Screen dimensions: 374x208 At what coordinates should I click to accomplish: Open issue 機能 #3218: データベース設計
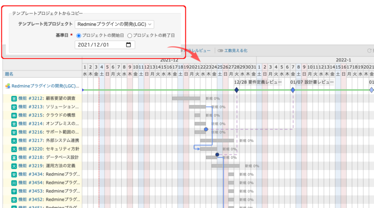(49, 157)
